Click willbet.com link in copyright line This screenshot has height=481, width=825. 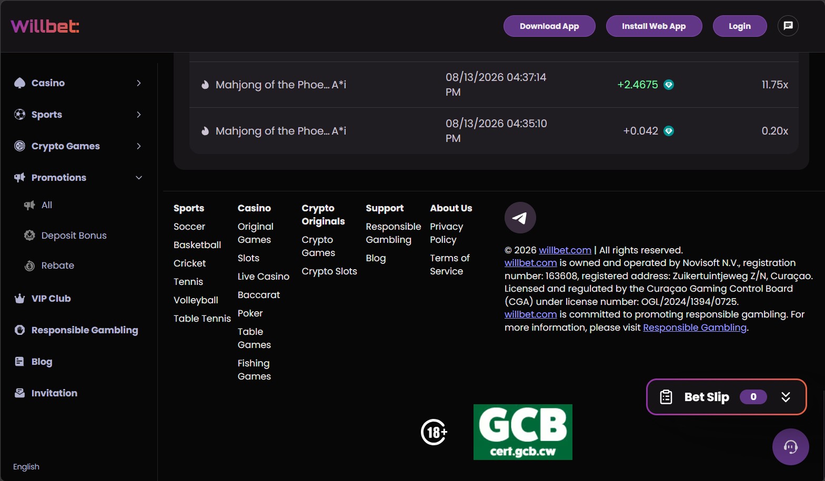tap(565, 250)
